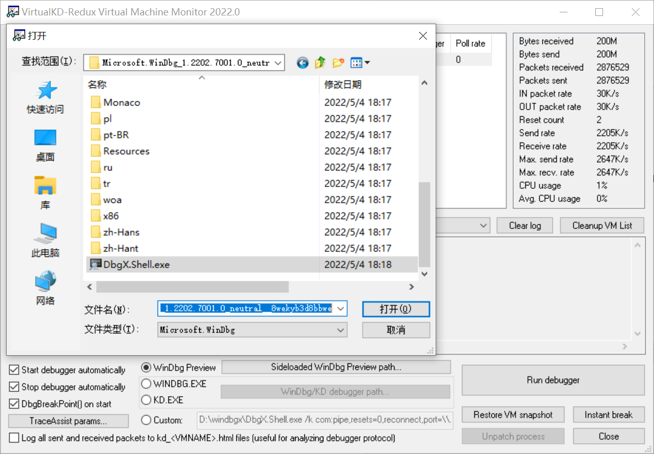Click Sideloaded WinDbg Preview path button
Screen dimensions: 654x454
click(336, 367)
